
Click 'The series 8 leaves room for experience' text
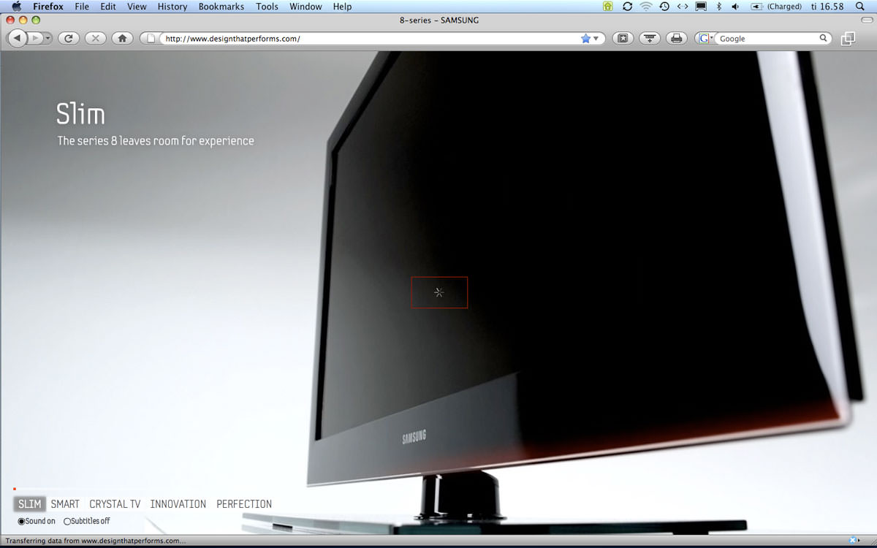[x=156, y=140]
